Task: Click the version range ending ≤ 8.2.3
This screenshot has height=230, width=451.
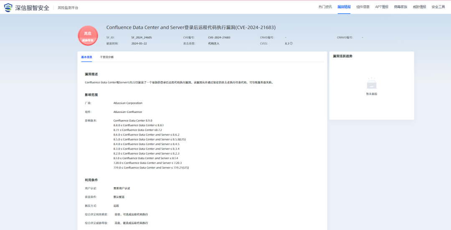Action: click(x=147, y=154)
